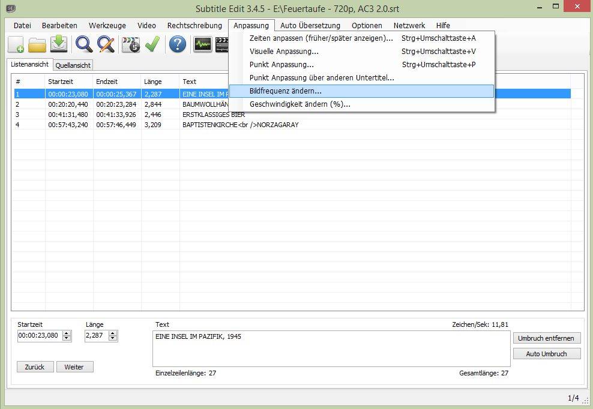Click in the subtitle text edit box
Image resolution: width=593 pixels, height=409 pixels.
331,348
